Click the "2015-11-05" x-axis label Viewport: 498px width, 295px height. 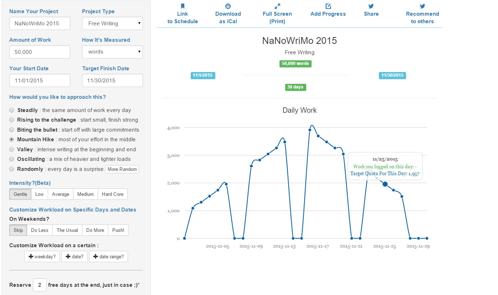tap(217, 246)
